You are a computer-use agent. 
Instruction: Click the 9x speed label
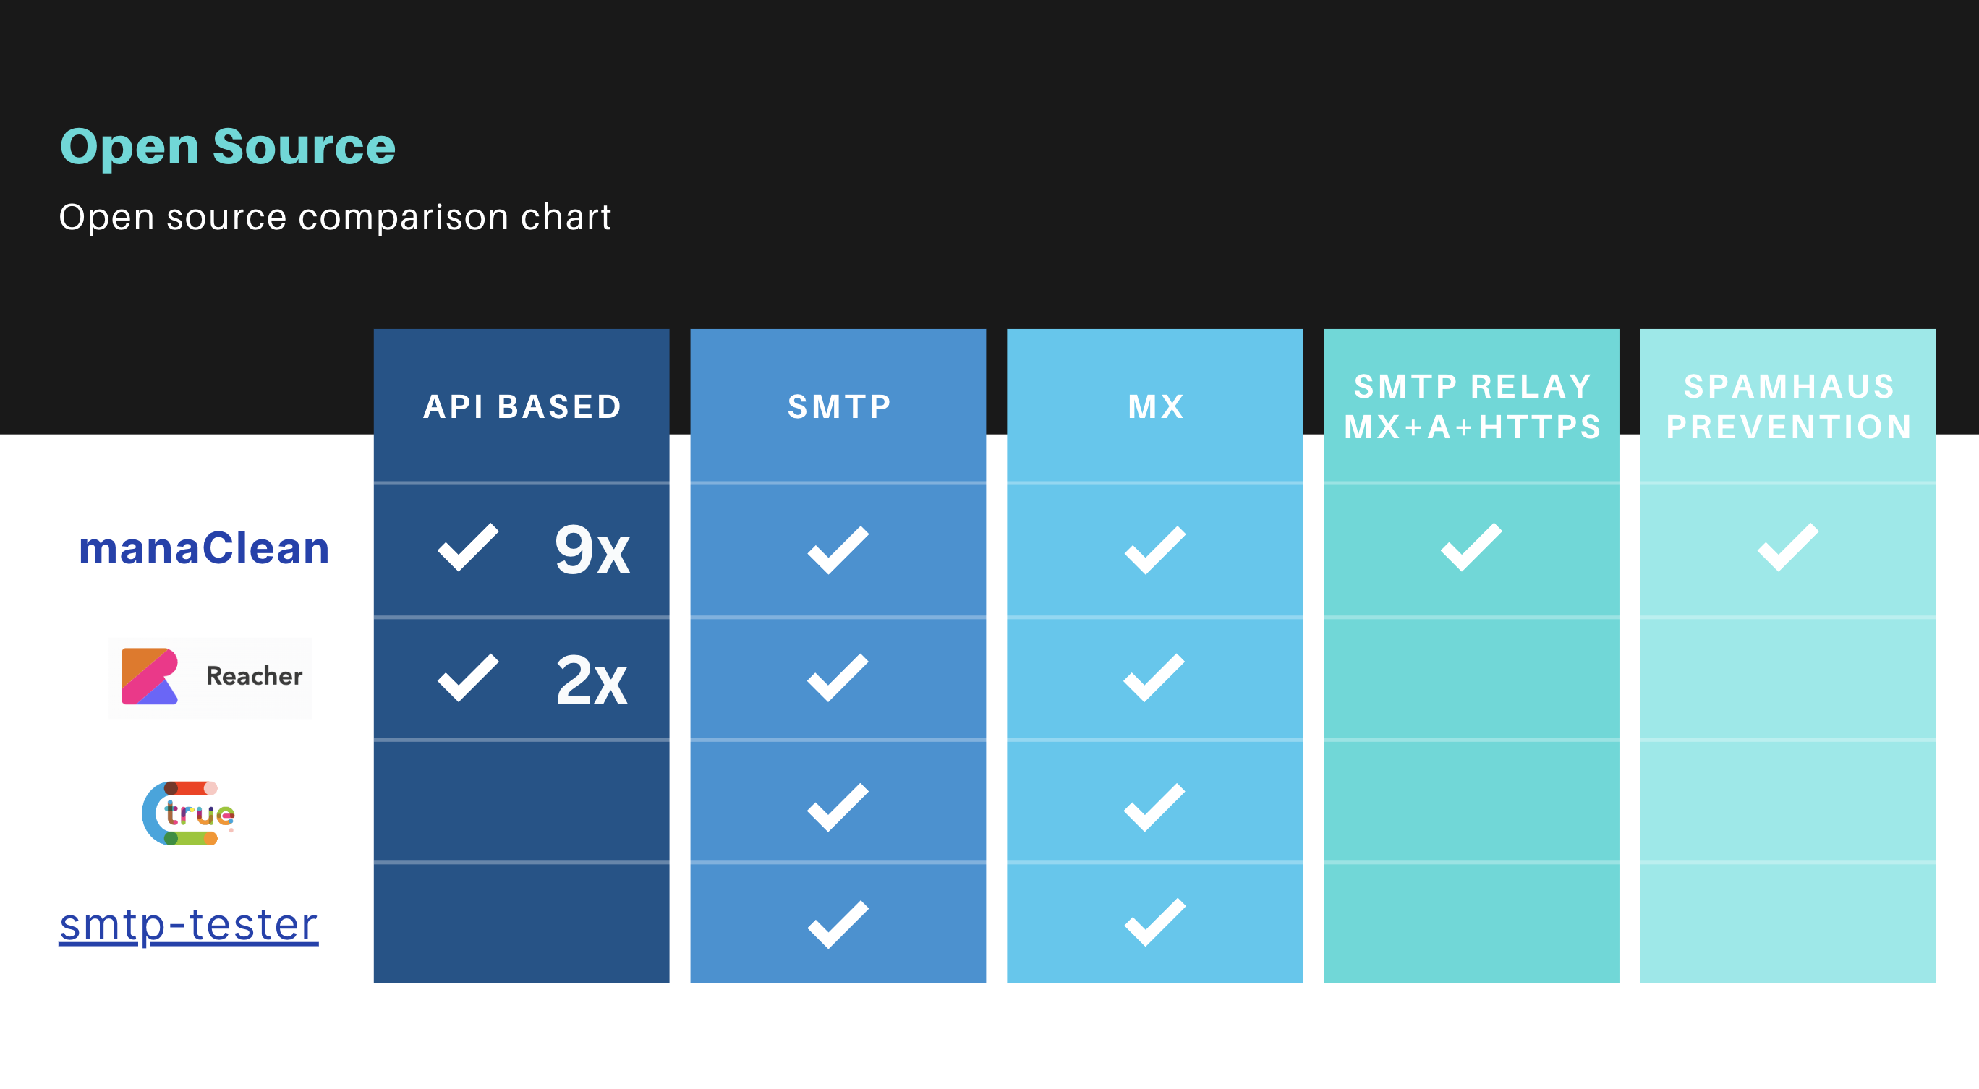point(592,550)
